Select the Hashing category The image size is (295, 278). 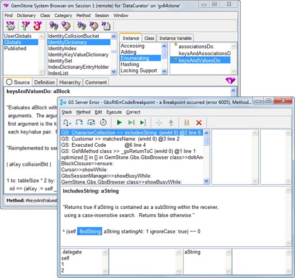point(140,64)
